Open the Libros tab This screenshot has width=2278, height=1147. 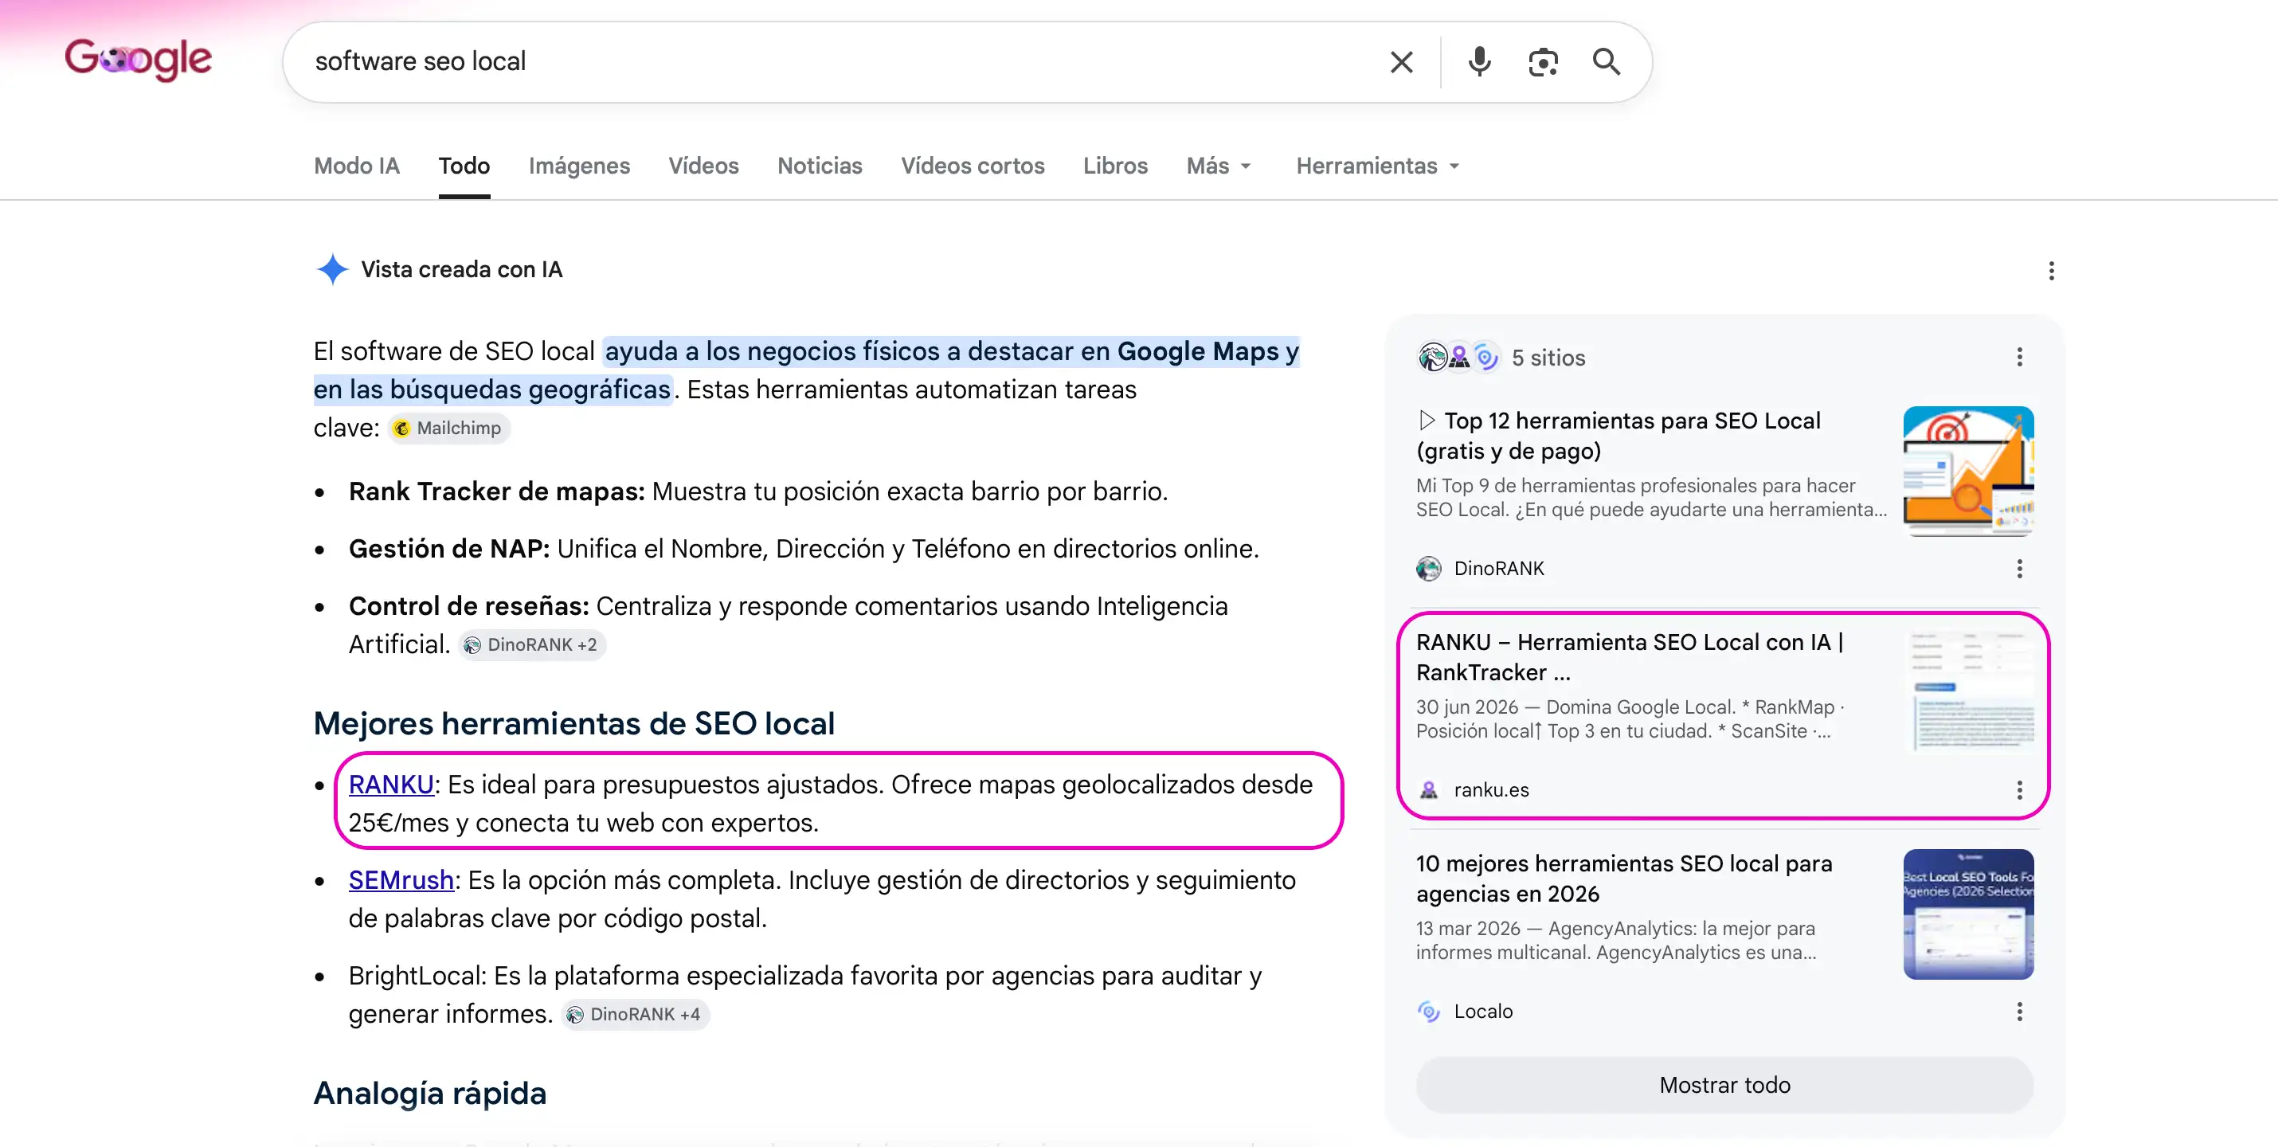tap(1115, 166)
